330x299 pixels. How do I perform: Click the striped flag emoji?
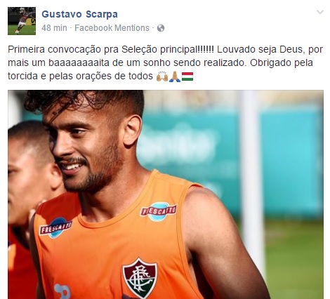point(187,77)
